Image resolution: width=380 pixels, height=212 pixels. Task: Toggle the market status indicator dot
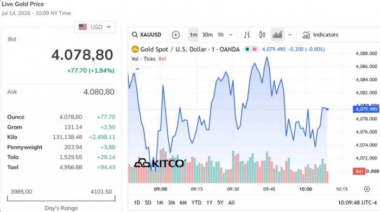(x=247, y=49)
